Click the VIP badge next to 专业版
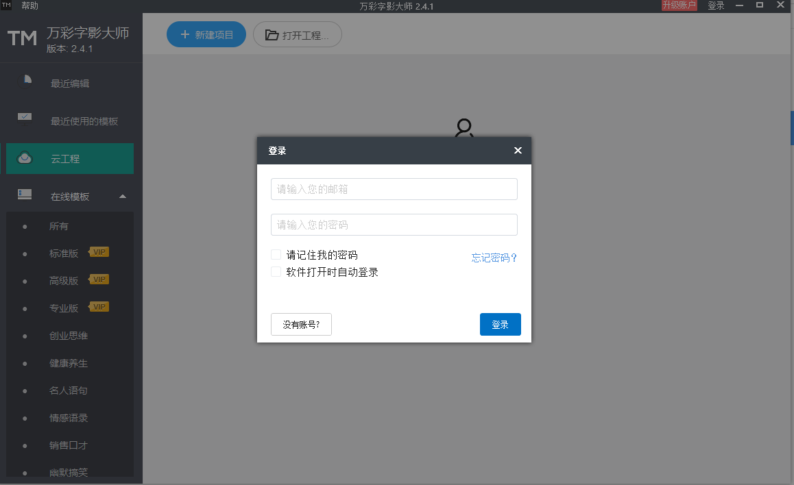The image size is (794, 485). pyautogui.click(x=98, y=306)
